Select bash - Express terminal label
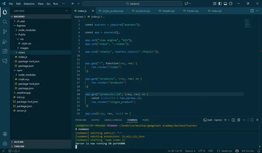The height and width of the screenshot is (153, 262). 213,120
